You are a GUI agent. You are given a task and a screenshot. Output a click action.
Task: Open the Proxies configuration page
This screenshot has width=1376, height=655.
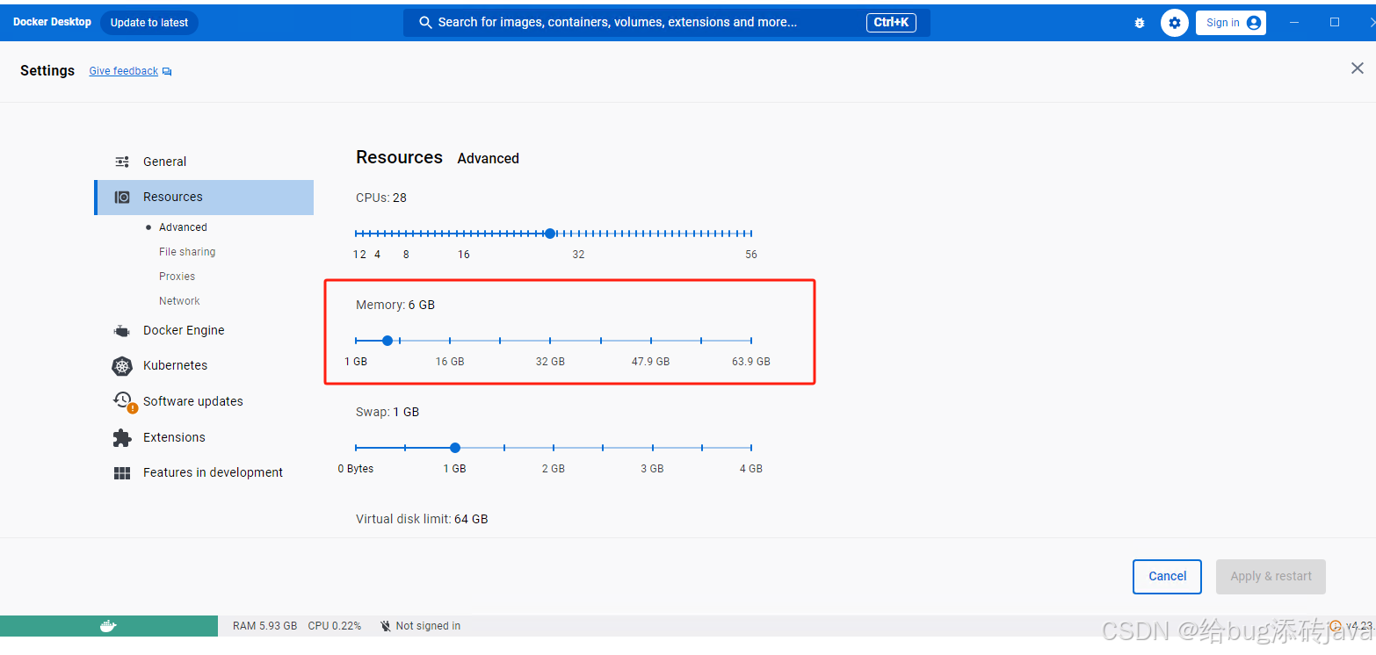click(177, 276)
